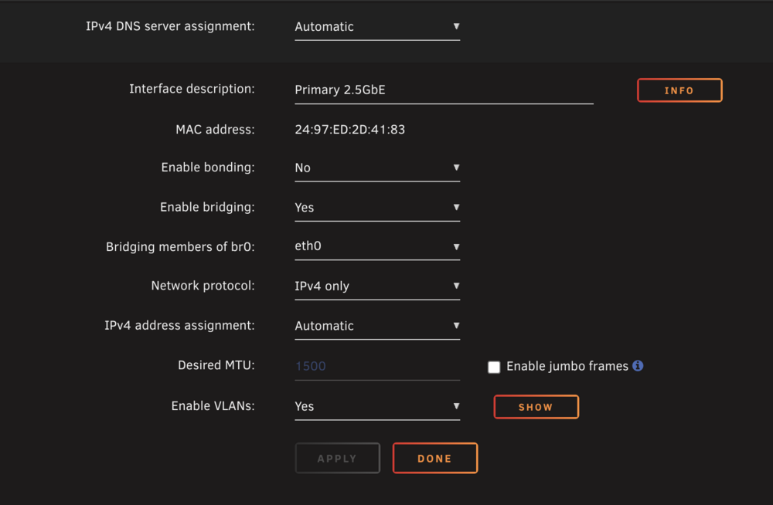Click the Enable jumbo frames label
Viewport: 773px width, 505px height.
(567, 366)
